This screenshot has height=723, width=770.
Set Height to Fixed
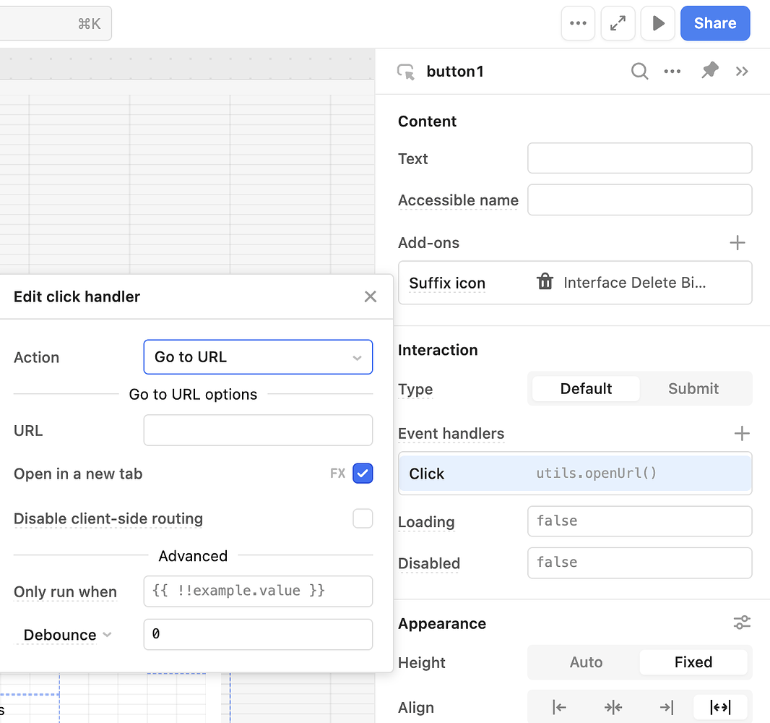(x=693, y=662)
